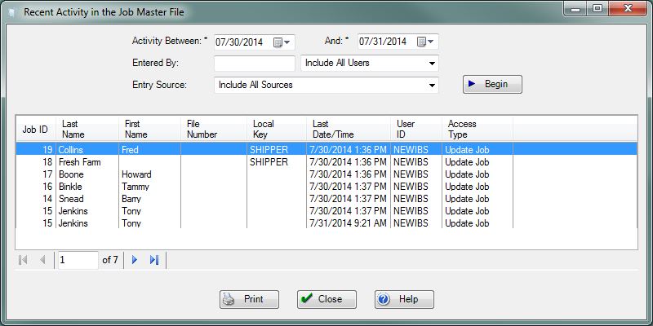653x326 pixels.
Task: Open calendar picker for end date
Action: point(425,42)
